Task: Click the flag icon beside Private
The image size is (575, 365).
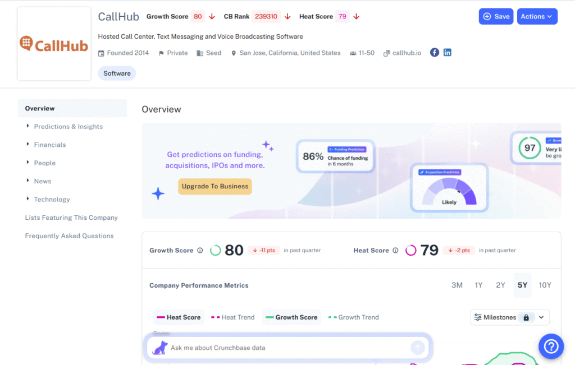Action: tap(161, 53)
